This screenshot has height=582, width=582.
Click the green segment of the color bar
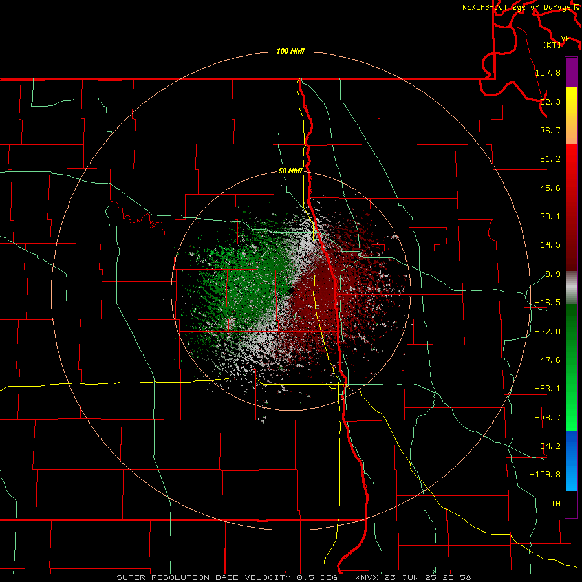(x=571, y=367)
